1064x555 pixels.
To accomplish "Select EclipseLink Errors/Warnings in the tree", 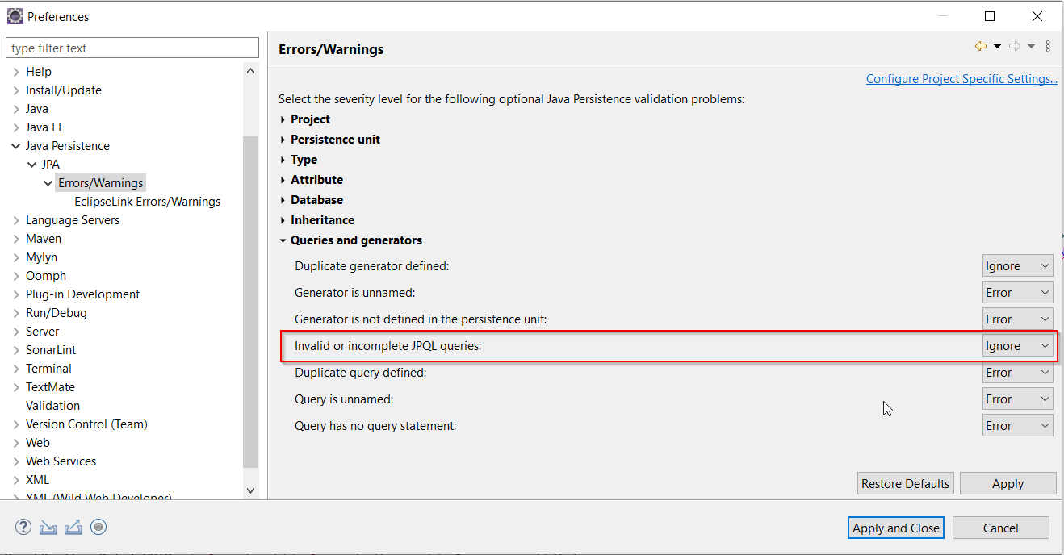I will point(147,202).
